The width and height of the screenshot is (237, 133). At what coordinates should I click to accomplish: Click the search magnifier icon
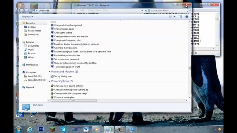pos(188,11)
